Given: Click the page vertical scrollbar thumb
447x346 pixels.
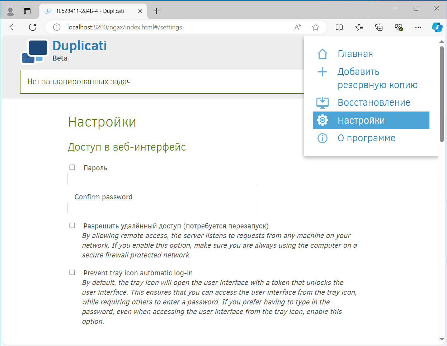Looking at the screenshot, I should 442,94.
